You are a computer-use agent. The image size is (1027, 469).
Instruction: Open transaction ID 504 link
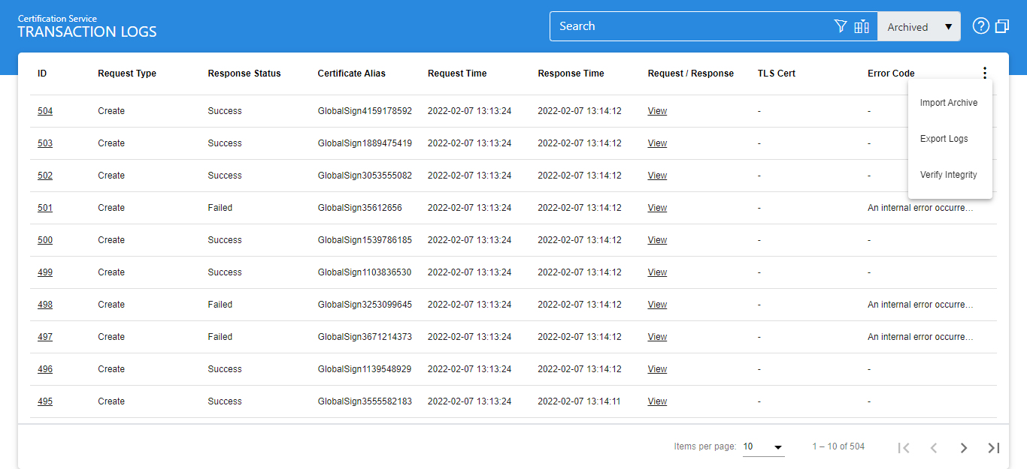click(x=45, y=111)
